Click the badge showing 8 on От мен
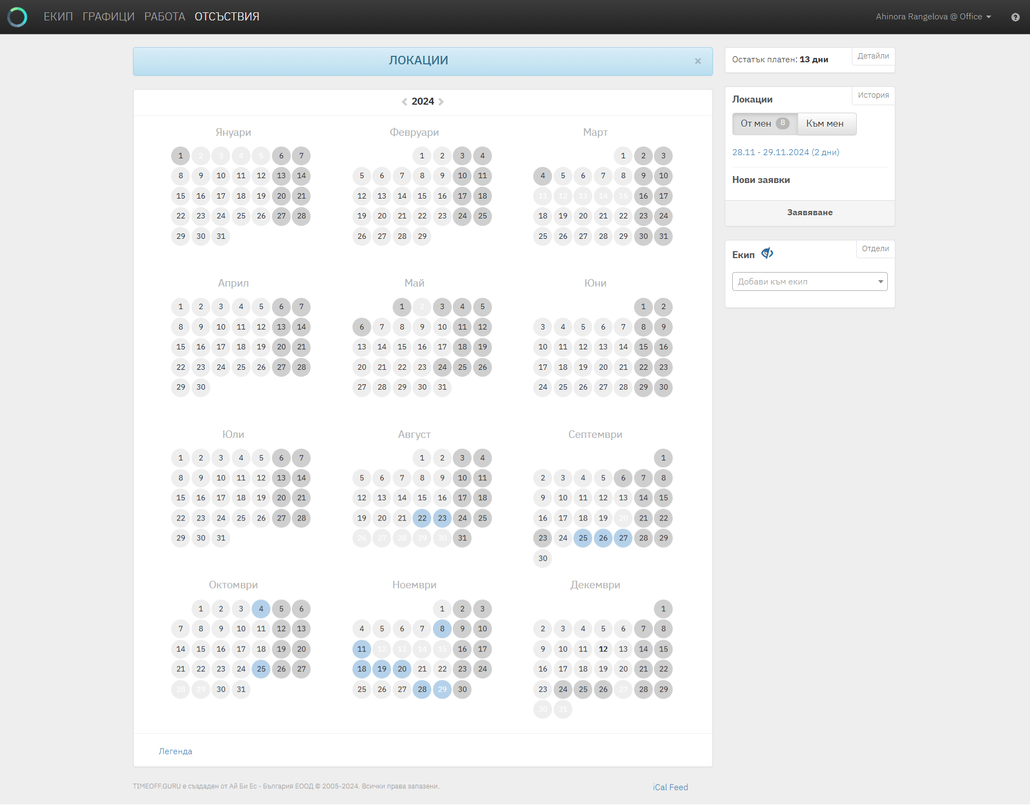The height and width of the screenshot is (805, 1030). click(x=783, y=123)
